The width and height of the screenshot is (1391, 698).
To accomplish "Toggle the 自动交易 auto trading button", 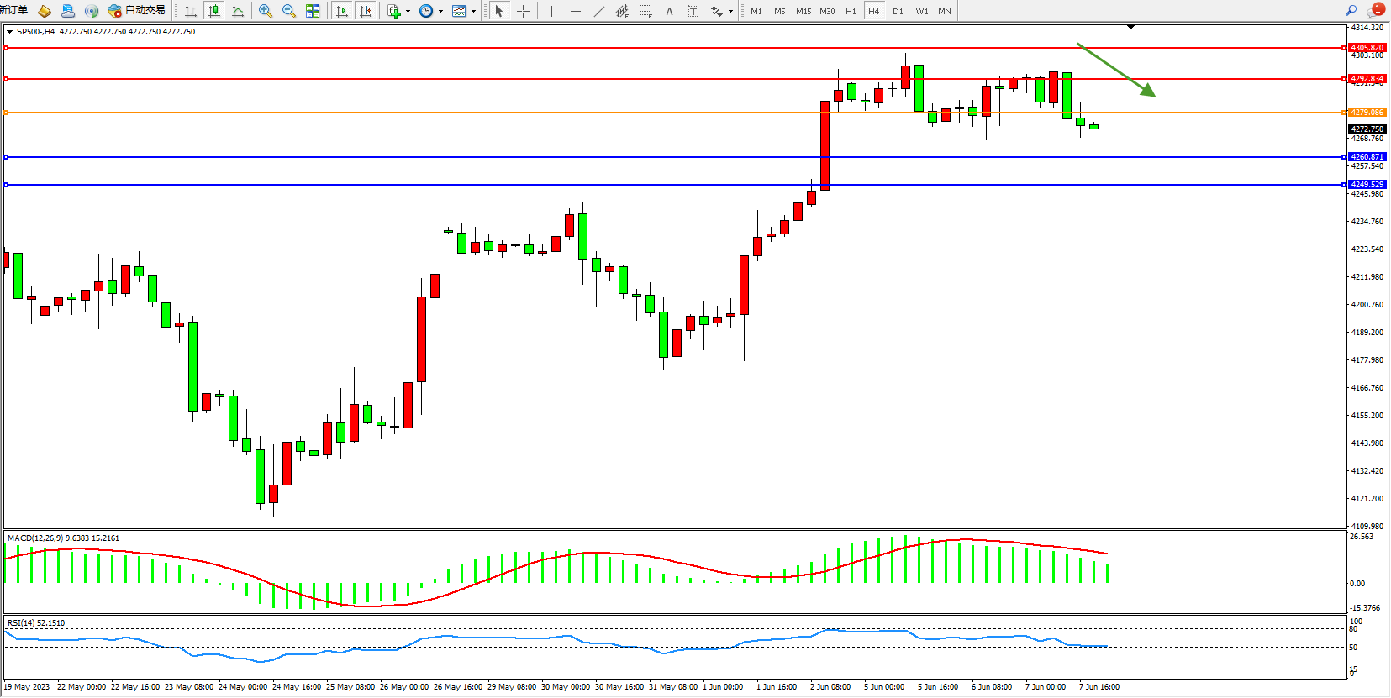I will 136,11.
